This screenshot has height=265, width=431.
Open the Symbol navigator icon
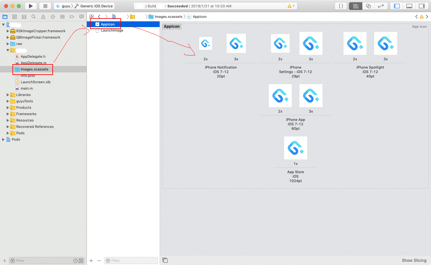pos(24,17)
